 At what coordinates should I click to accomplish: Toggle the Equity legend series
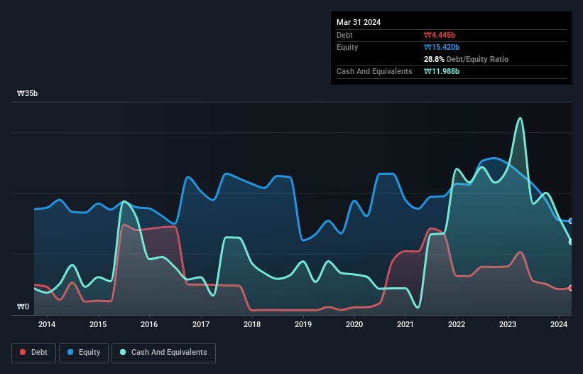(84, 353)
